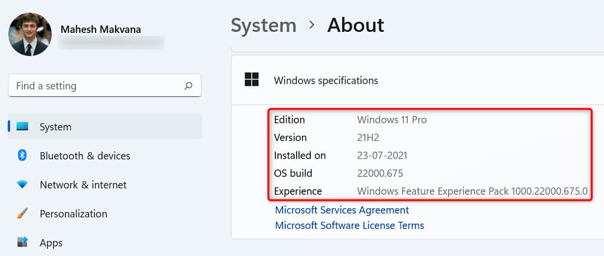The image size is (604, 256).
Task: Click the Bluetooth icon in sidebar
Action: click(x=22, y=156)
